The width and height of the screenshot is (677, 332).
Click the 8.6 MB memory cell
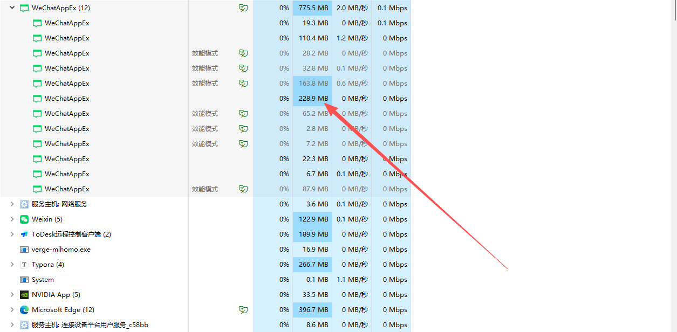click(x=312, y=325)
